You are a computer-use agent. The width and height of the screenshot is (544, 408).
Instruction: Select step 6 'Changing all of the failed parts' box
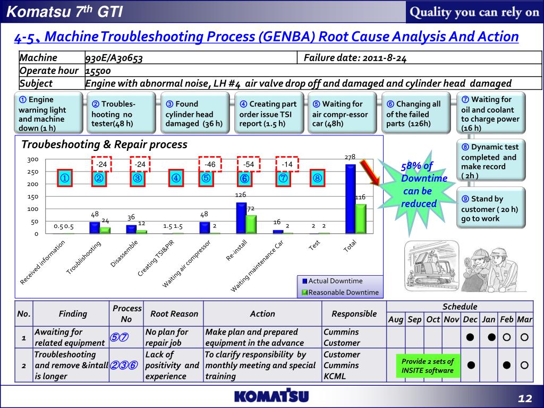point(416,113)
